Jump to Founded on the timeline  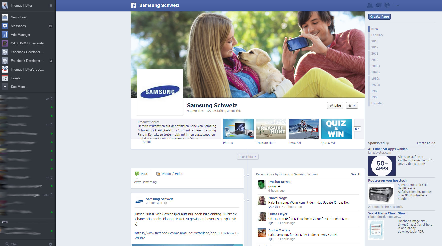[377, 103]
